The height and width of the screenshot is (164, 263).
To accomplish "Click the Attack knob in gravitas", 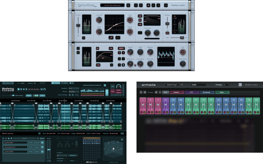I will pos(130,52).
